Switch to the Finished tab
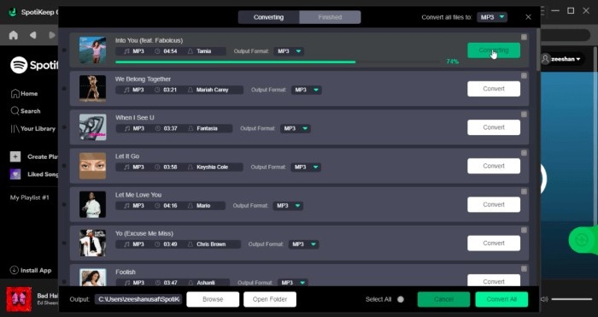The height and width of the screenshot is (317, 598). [x=330, y=17]
